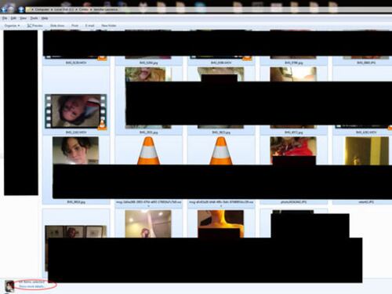Open the File menu

pyautogui.click(x=5, y=18)
